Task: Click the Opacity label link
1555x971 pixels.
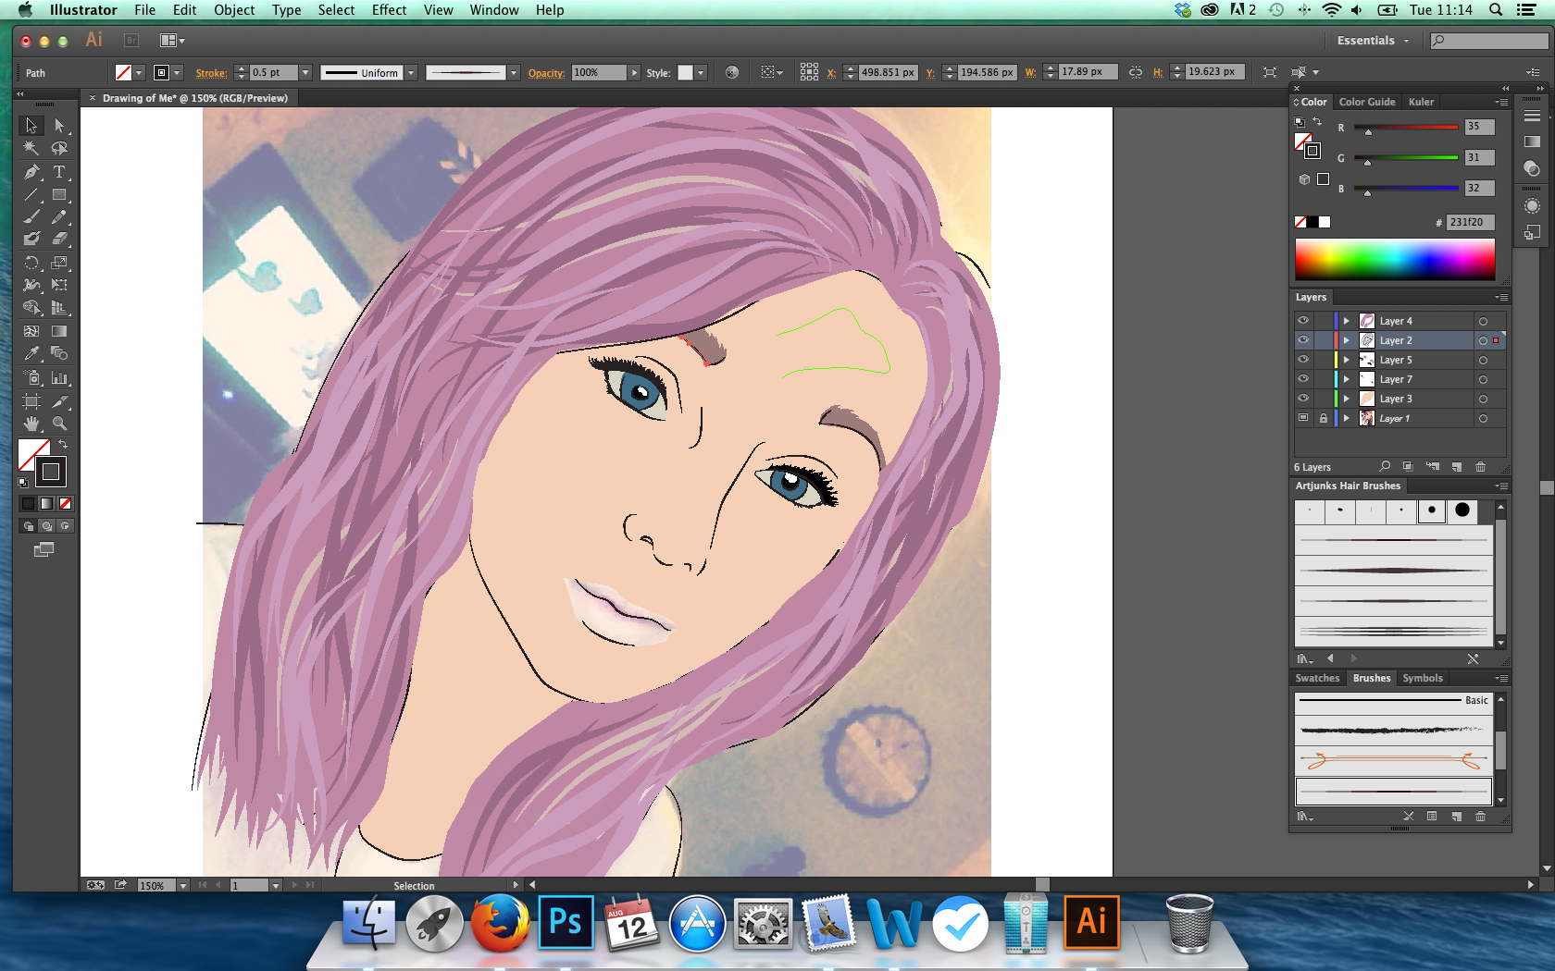Action: tap(546, 73)
